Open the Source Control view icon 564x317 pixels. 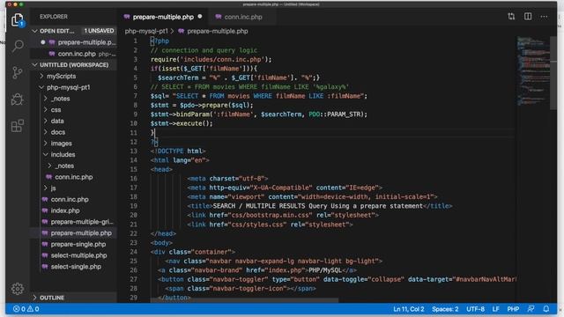(x=18, y=72)
